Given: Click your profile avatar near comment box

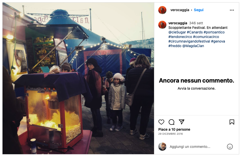Looking at the screenshot, I should [162, 146].
